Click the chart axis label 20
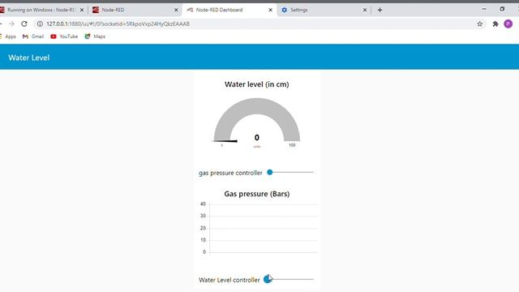The image size is (519, 292). 203,228
